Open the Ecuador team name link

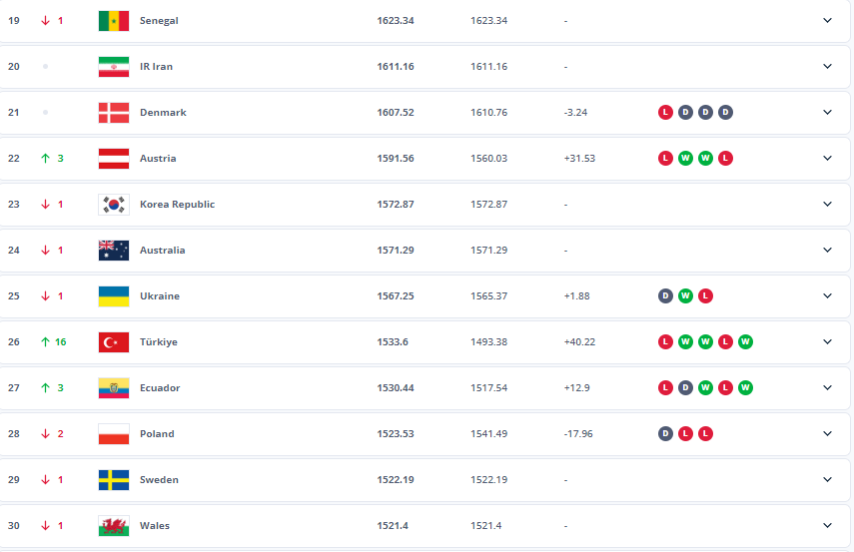tap(160, 387)
